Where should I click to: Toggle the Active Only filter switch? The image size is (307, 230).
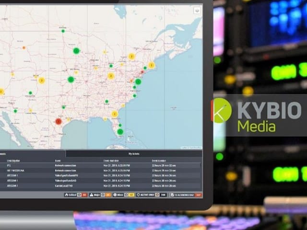click(157, 195)
